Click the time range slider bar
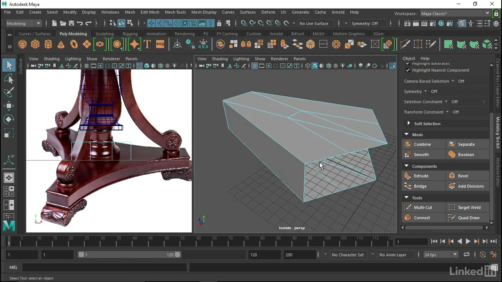This screenshot has width=502, height=282. tap(129, 255)
